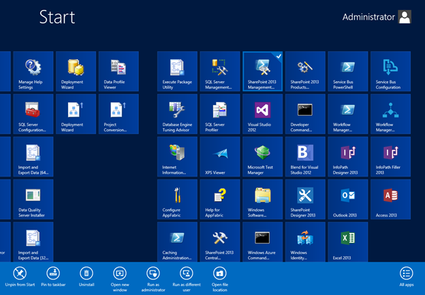This screenshot has height=295, width=425.
Task: Open Microsoft Test Manager tile
Action: [263, 157]
